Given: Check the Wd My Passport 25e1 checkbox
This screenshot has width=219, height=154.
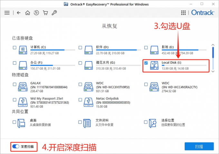Looking at the screenshot, I should tap(14, 100).
